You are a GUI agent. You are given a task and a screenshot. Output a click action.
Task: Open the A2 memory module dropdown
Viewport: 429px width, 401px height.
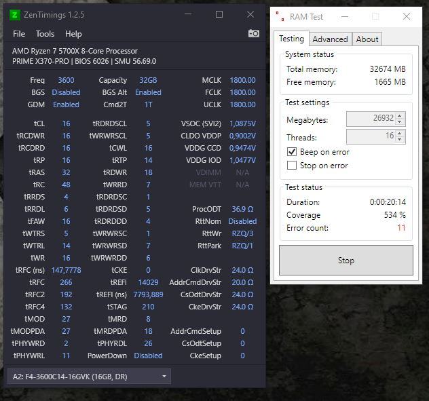point(89,377)
